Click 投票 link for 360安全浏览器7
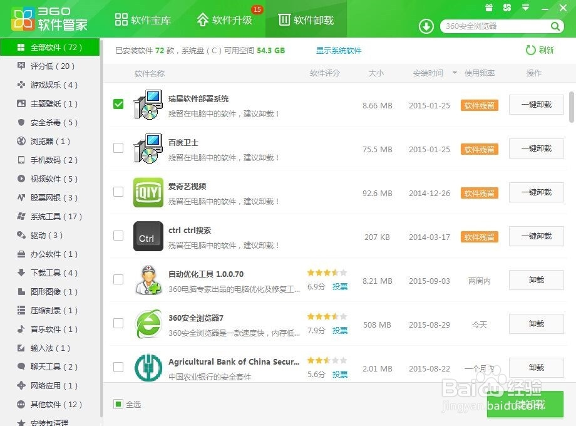 (x=340, y=330)
